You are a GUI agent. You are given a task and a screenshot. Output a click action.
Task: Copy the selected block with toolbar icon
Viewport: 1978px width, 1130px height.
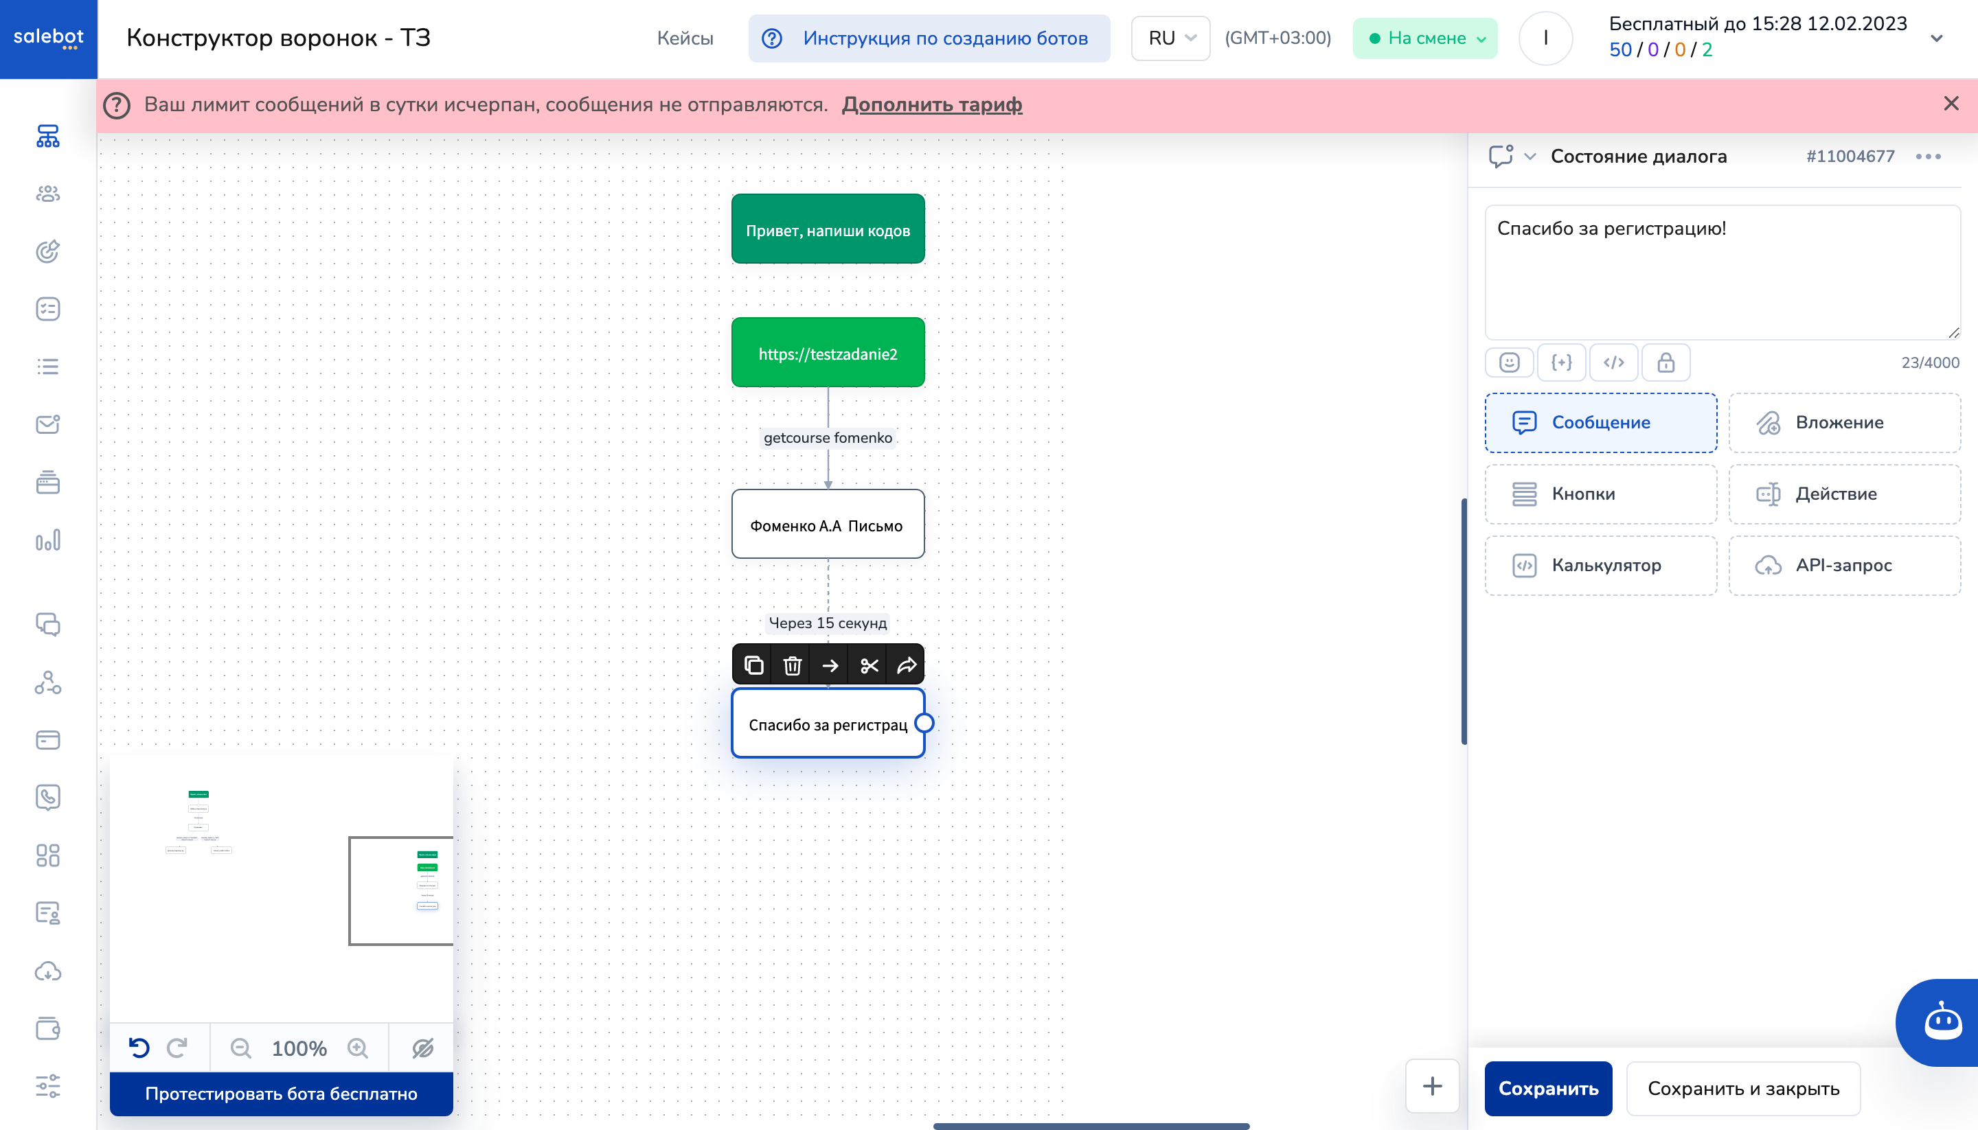(x=753, y=665)
